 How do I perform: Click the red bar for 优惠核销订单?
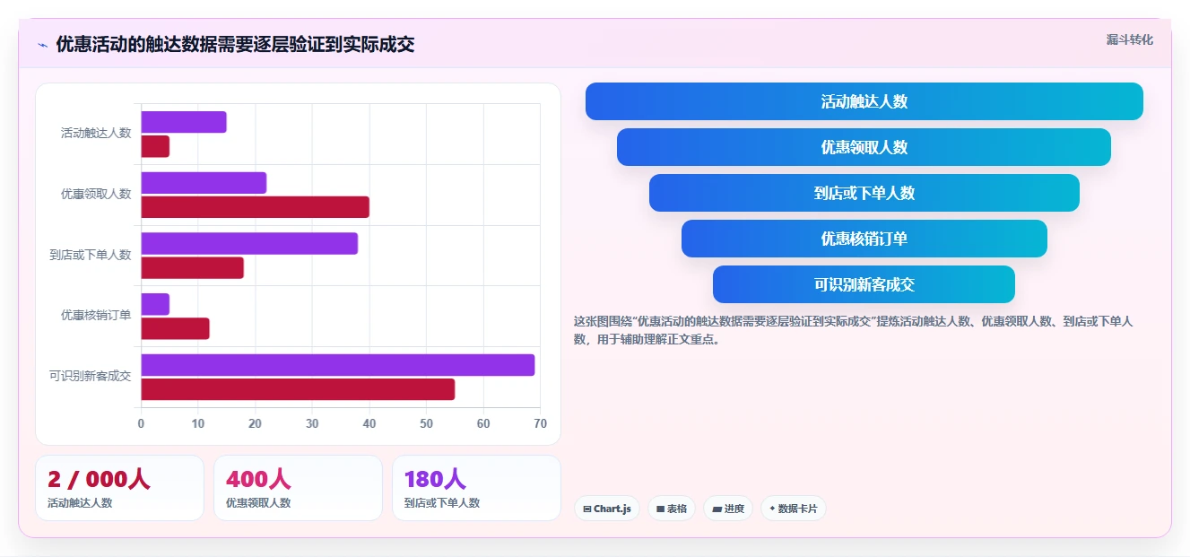175,328
